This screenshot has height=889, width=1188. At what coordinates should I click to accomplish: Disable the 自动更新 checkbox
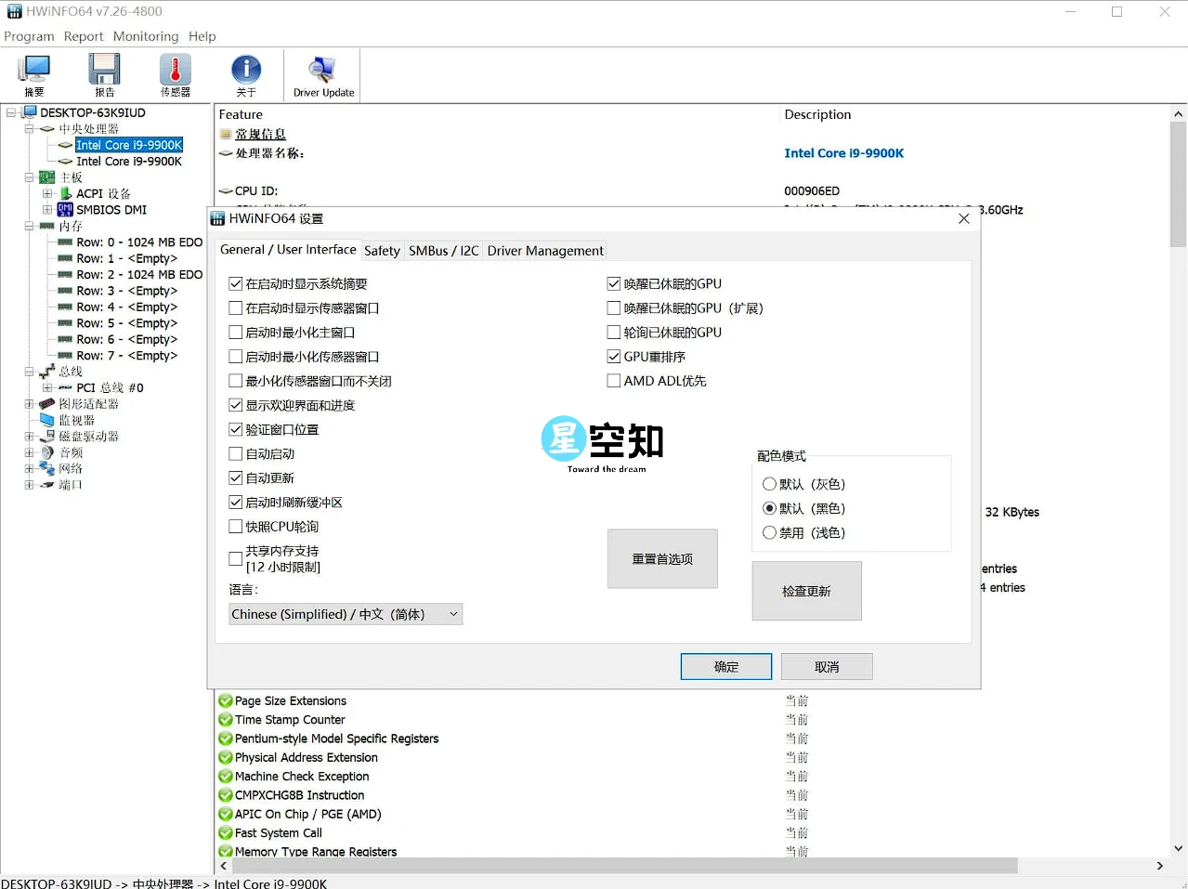(x=235, y=477)
